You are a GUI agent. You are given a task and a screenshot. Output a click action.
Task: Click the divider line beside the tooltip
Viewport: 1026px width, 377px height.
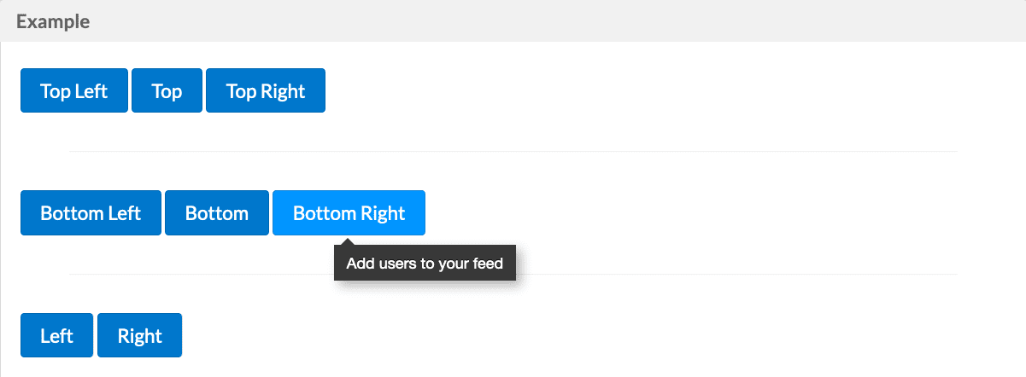pos(736,274)
